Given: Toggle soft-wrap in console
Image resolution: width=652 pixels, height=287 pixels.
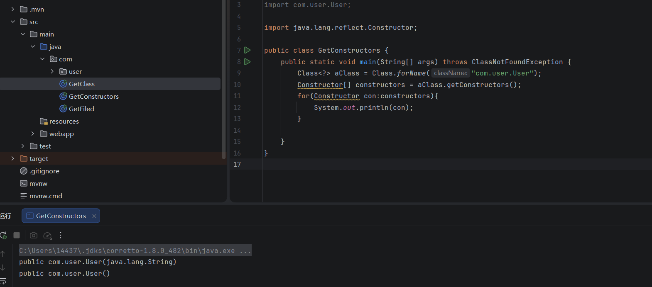Looking at the screenshot, I should pos(3,281).
